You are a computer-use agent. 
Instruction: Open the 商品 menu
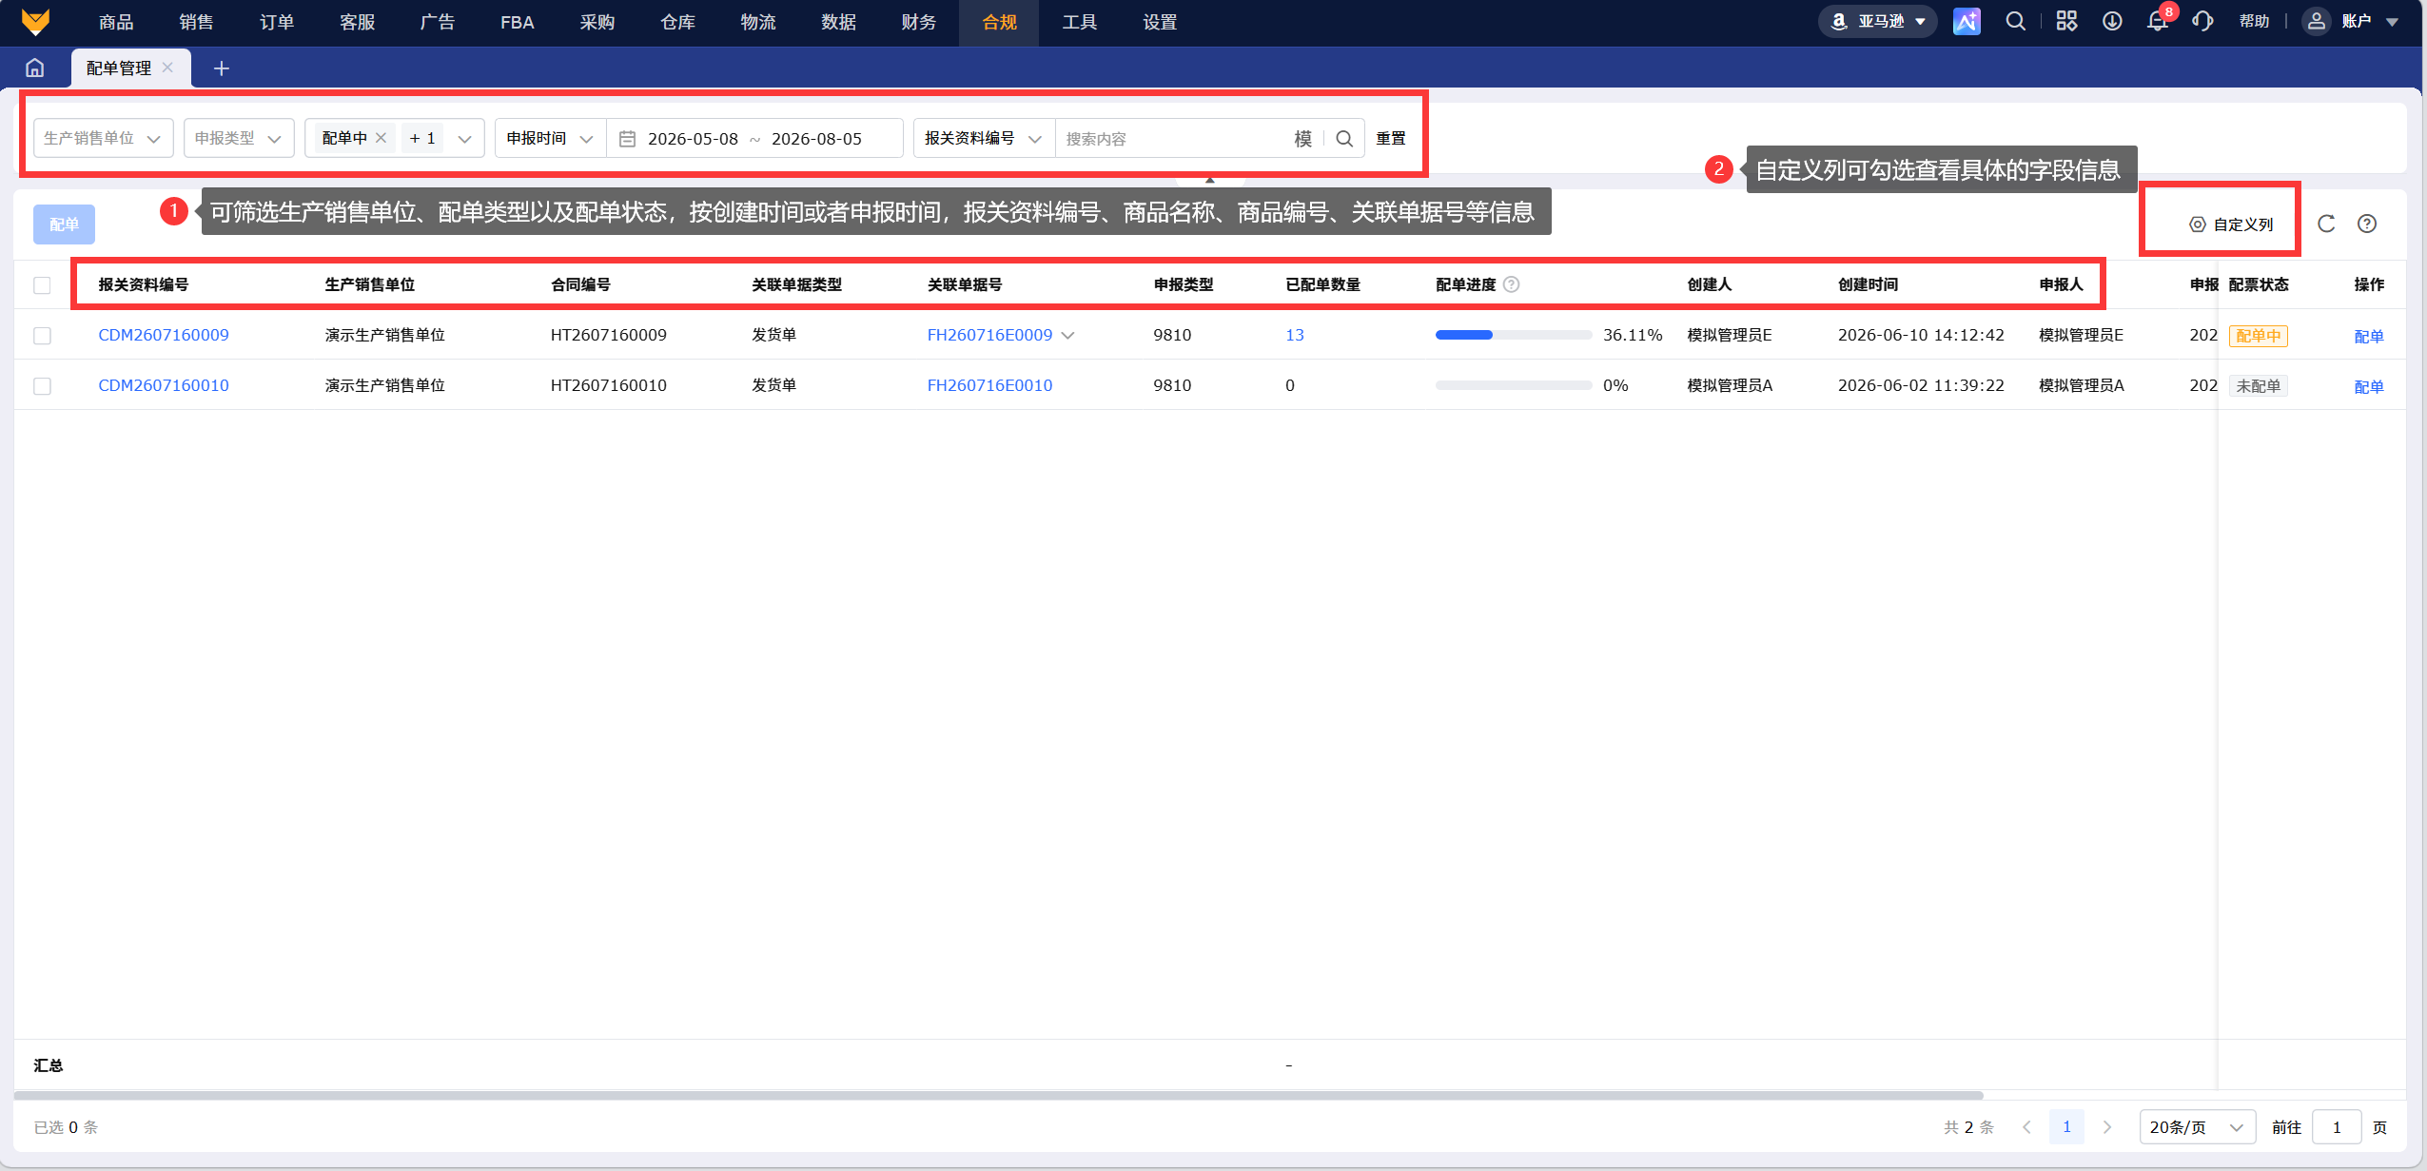click(x=116, y=22)
